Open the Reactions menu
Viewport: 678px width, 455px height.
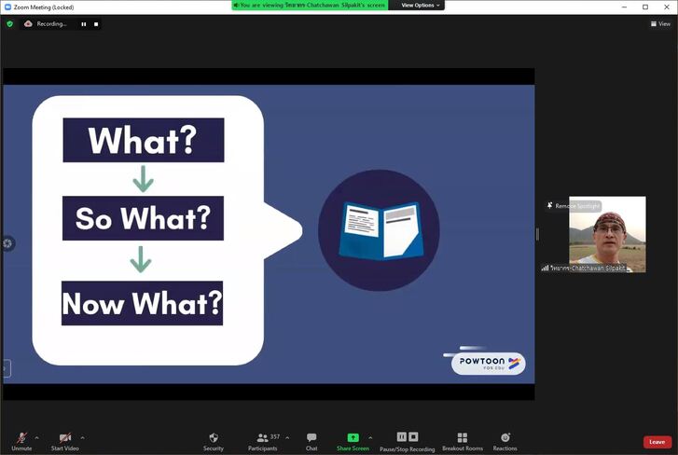pyautogui.click(x=505, y=438)
